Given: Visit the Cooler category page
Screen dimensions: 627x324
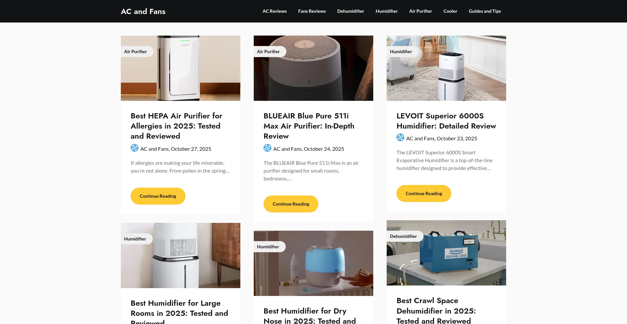Looking at the screenshot, I should tap(450, 11).
